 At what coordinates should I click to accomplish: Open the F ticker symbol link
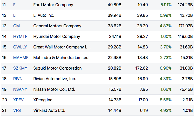(14, 5)
